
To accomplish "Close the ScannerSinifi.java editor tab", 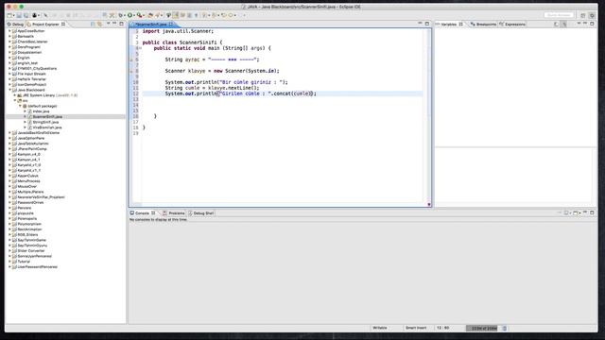I will pyautogui.click(x=170, y=25).
